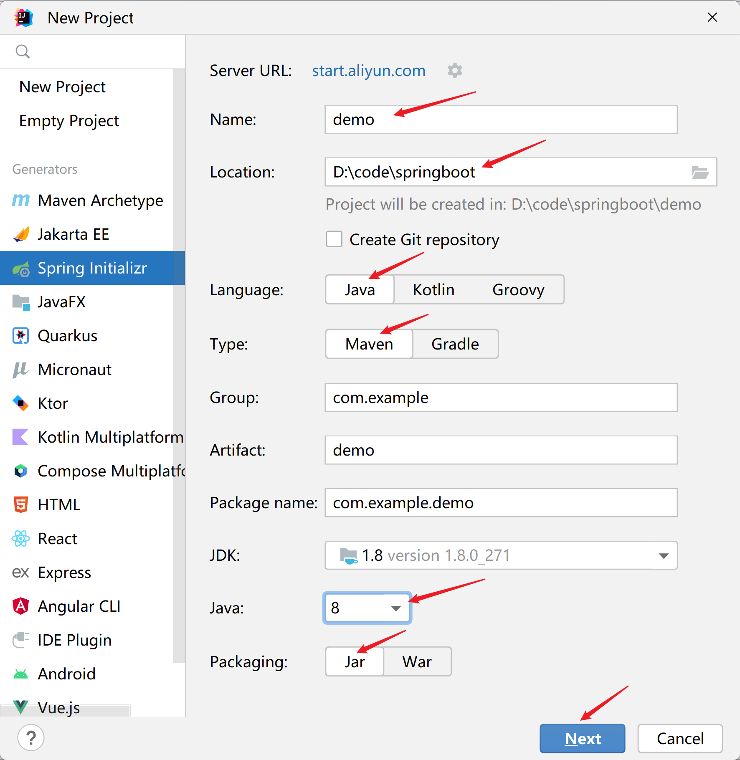Click the Compose Multiplatform icon
The image size is (740, 760).
coord(21,471)
